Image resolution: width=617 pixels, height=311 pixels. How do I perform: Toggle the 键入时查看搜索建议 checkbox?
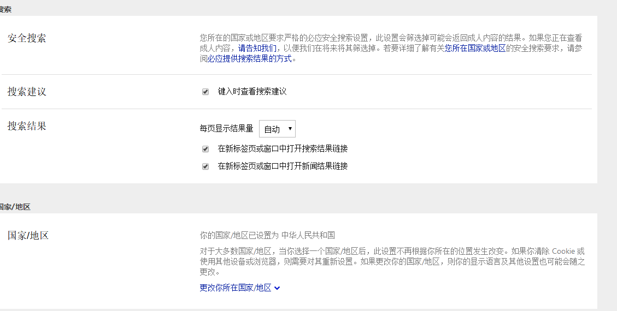tap(205, 92)
